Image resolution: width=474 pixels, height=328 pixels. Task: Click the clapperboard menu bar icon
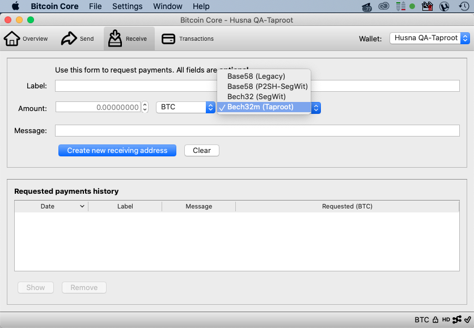pos(427,6)
